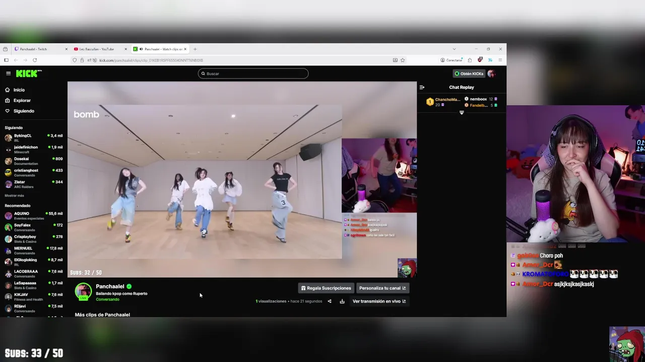Open the browser application menu
This screenshot has height=362, width=645.
[x=500, y=60]
